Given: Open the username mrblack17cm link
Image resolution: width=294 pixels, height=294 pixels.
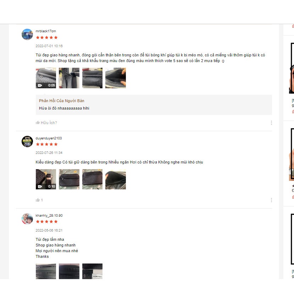Looking at the screenshot, I should [46, 31].
